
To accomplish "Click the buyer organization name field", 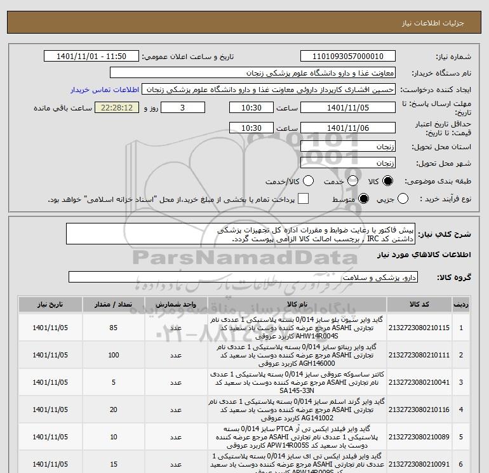I will pos(253,73).
